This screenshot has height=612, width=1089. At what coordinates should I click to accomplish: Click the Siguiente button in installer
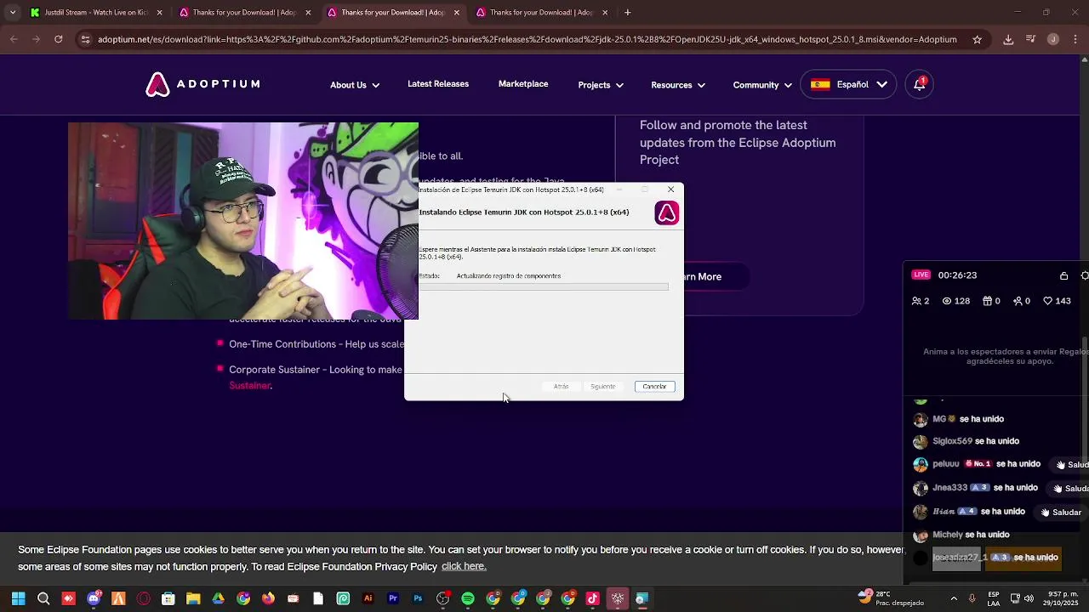pos(603,387)
